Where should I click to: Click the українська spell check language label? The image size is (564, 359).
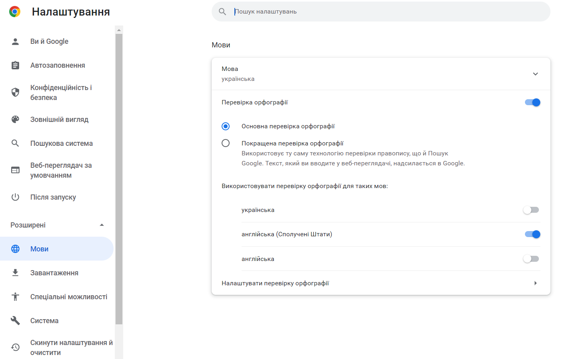pyautogui.click(x=258, y=210)
